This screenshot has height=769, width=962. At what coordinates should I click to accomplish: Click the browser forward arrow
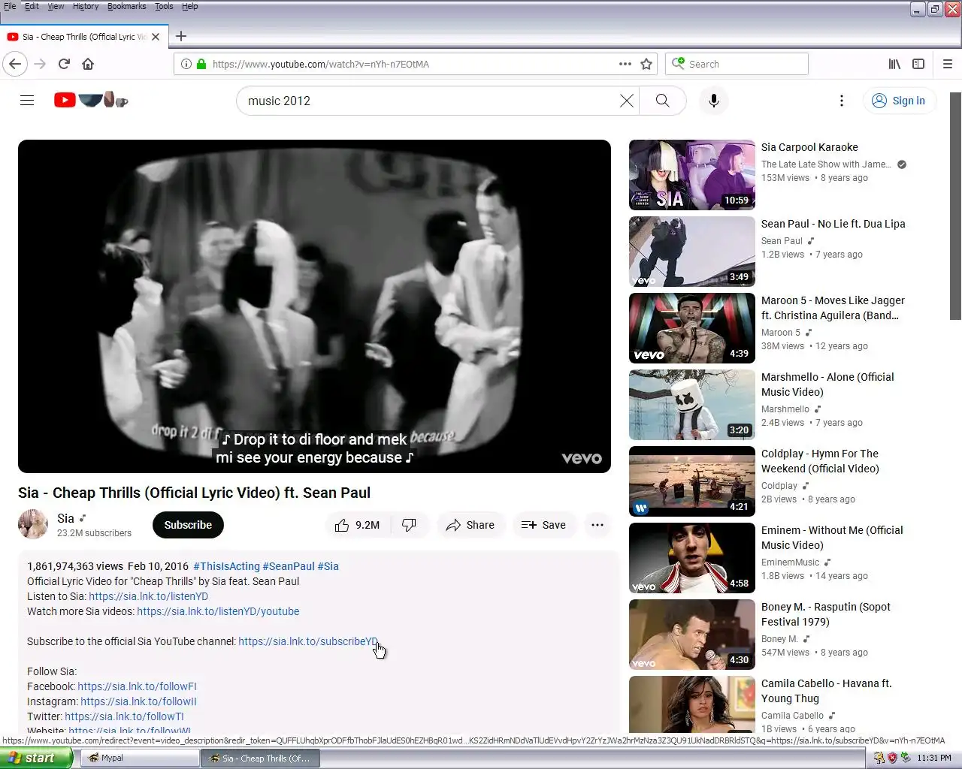(40, 64)
